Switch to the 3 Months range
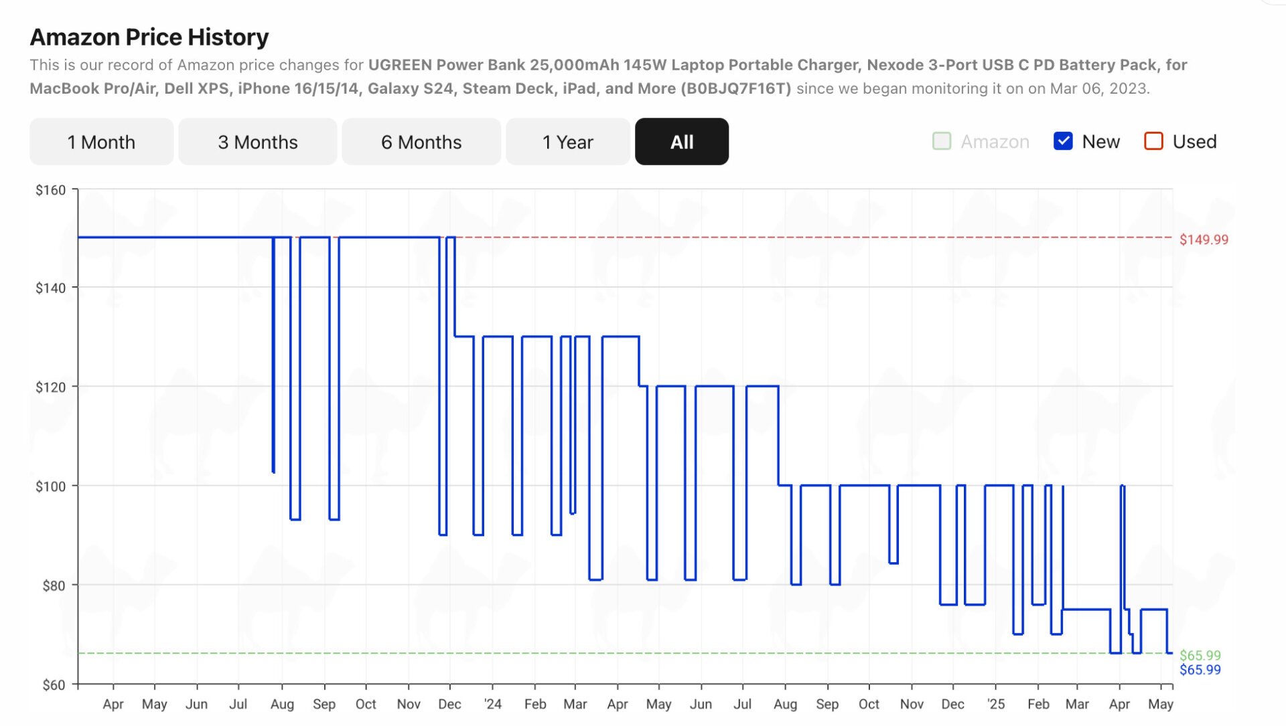 coord(257,142)
